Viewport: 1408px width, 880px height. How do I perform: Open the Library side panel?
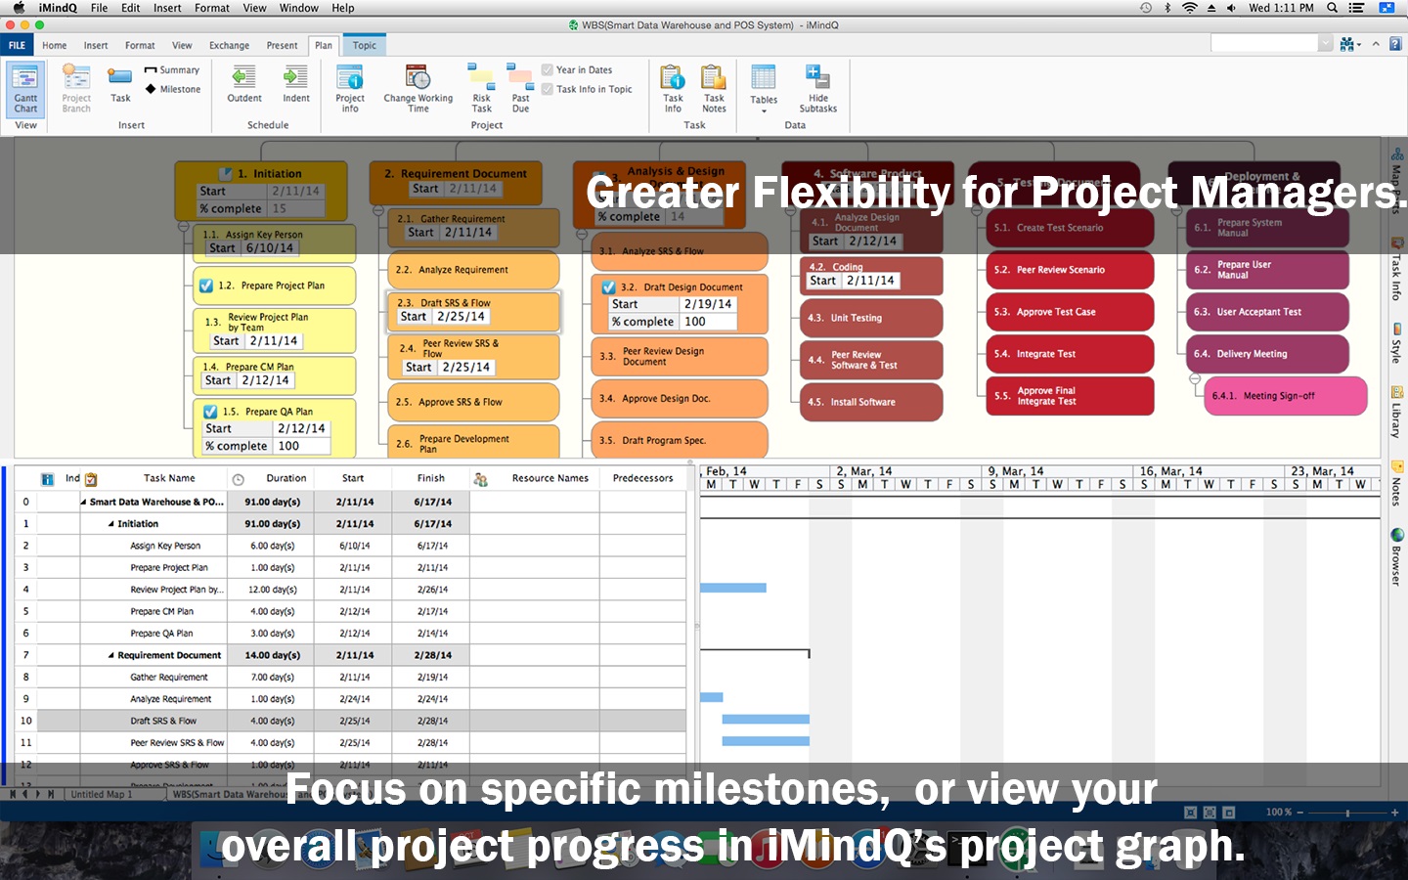pos(1397,412)
